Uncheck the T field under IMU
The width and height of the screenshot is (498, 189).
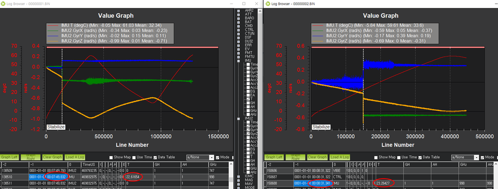[248, 99]
